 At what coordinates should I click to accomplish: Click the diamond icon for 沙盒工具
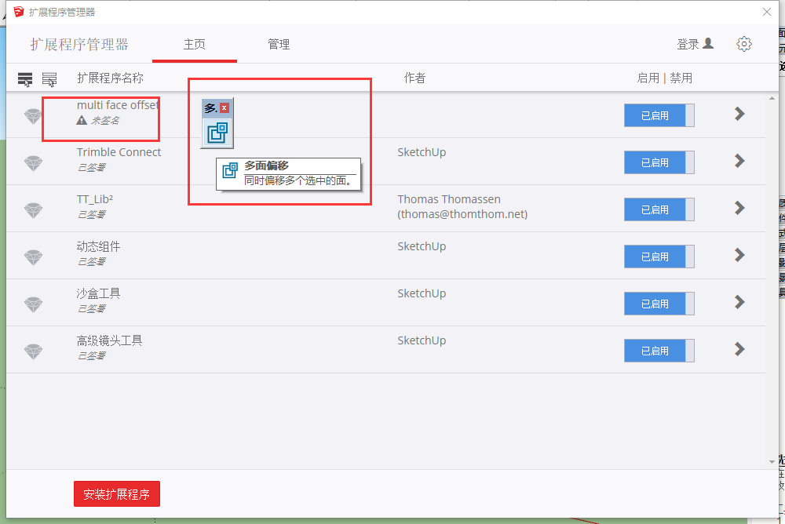tap(33, 304)
